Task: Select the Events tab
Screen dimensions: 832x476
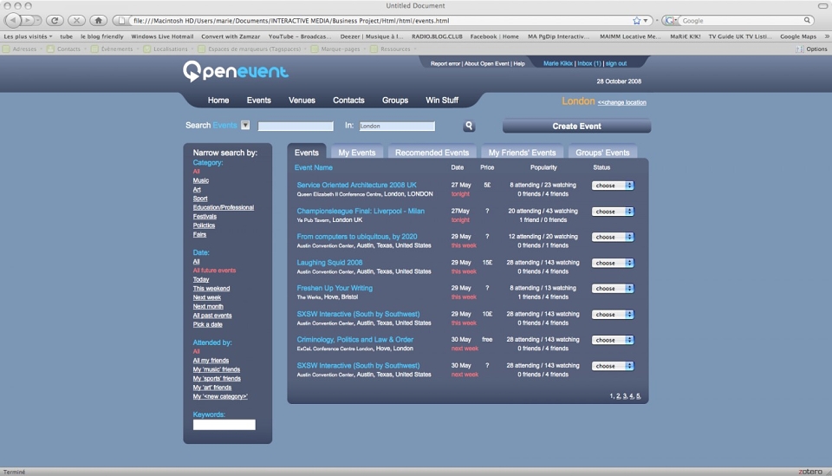Action: (307, 153)
